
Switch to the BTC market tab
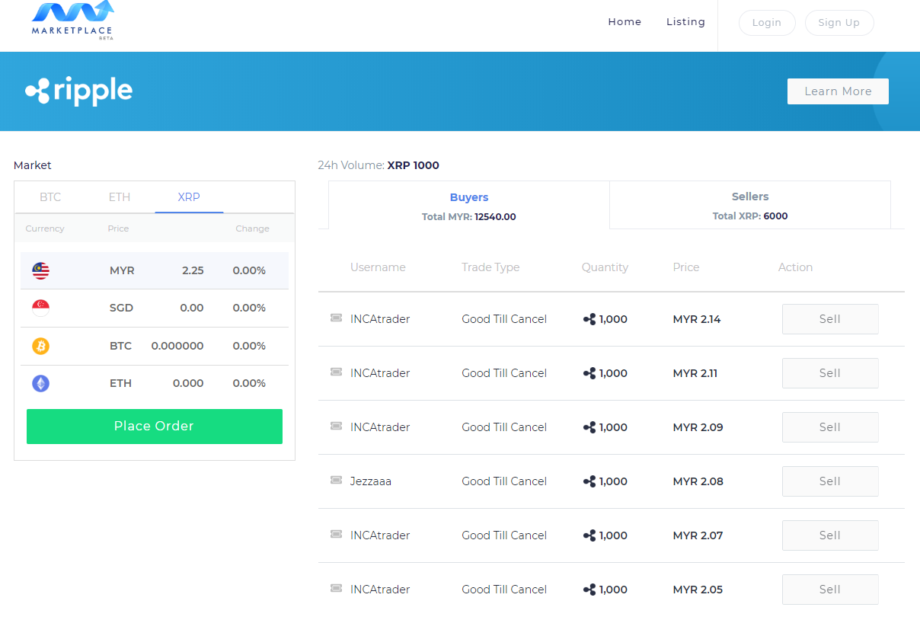click(50, 197)
